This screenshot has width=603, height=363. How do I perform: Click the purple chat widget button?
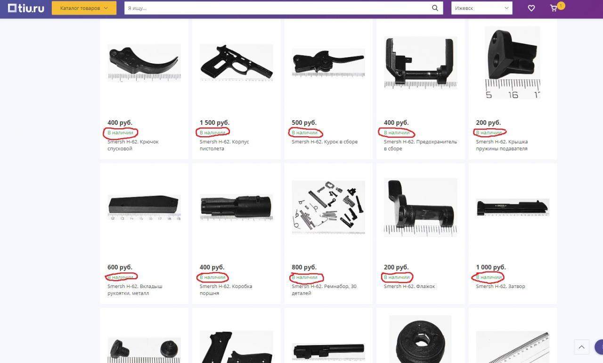pyautogui.click(x=599, y=346)
